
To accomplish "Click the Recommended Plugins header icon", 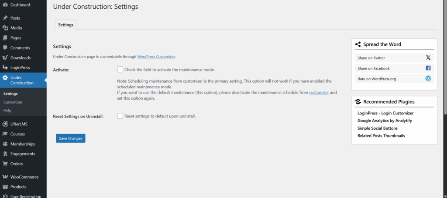I will point(358,102).
